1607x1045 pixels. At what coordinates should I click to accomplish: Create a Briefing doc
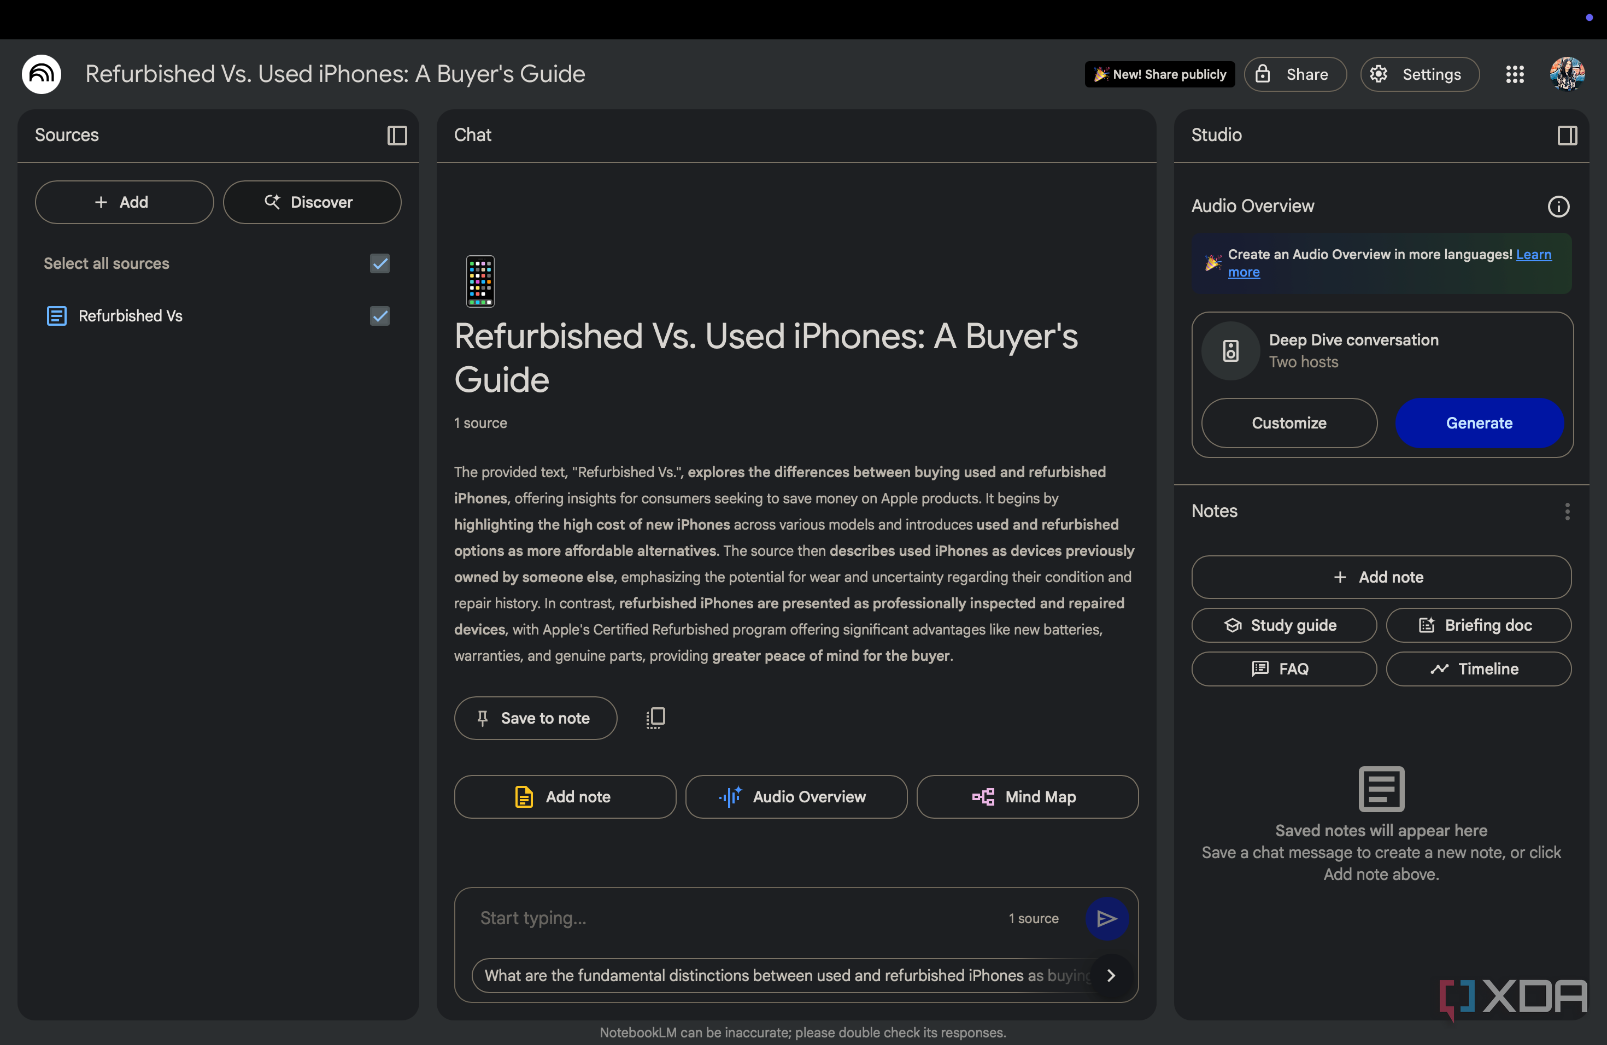[x=1478, y=625]
